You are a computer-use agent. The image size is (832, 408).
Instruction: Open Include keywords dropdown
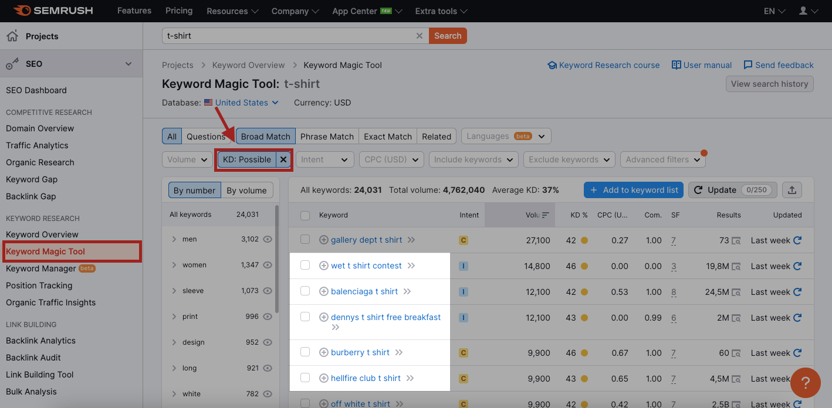click(x=474, y=159)
